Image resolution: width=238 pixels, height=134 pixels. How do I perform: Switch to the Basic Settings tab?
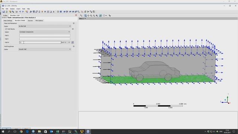coord(8,20)
